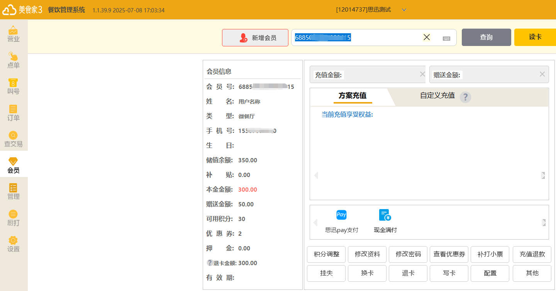Click the help icon beside 自定义充值
Viewport: 556px width, 291px height.
[x=465, y=97]
